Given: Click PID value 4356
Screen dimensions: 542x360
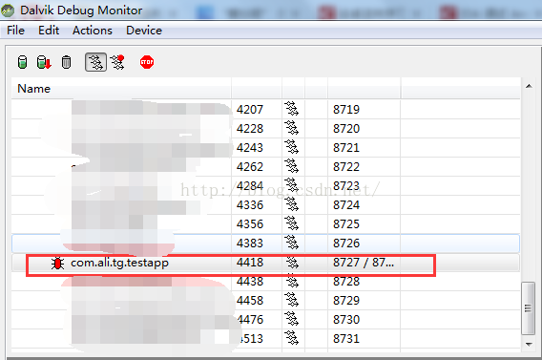Looking at the screenshot, I should click(x=250, y=224).
